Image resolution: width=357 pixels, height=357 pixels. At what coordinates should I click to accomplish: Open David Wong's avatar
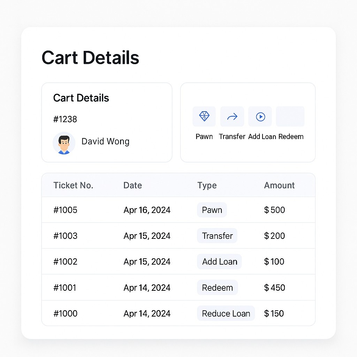coord(64,143)
